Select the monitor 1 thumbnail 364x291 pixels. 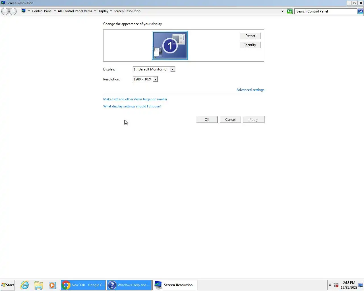click(x=170, y=45)
